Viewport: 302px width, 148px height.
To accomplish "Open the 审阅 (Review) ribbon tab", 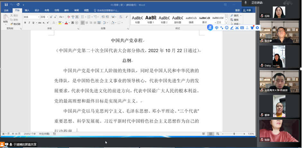I will pos(76,10).
